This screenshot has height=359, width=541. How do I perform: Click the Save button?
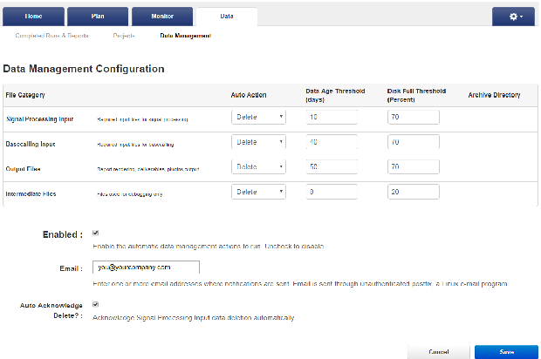(506, 351)
